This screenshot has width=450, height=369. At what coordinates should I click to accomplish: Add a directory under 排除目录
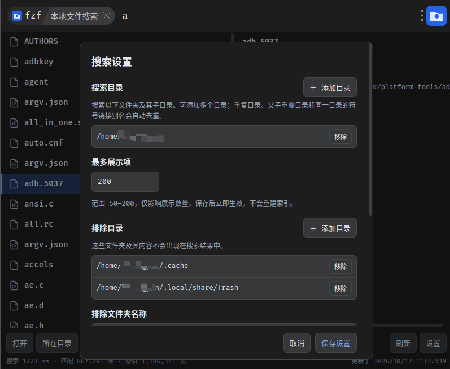[x=330, y=228]
